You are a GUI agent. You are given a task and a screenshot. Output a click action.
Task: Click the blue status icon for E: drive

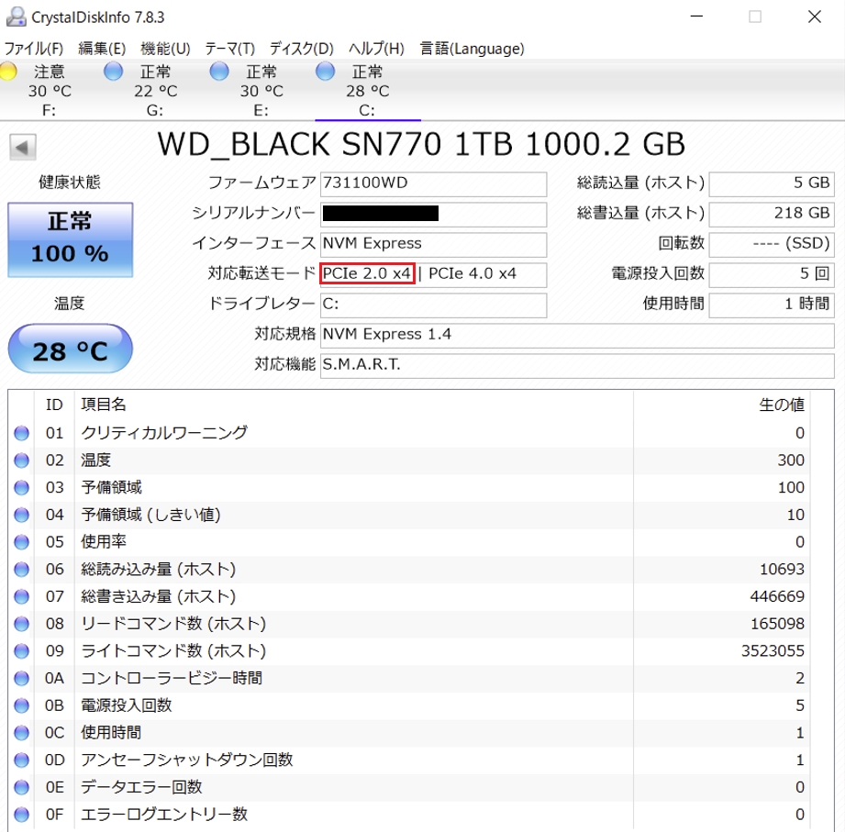click(x=219, y=72)
